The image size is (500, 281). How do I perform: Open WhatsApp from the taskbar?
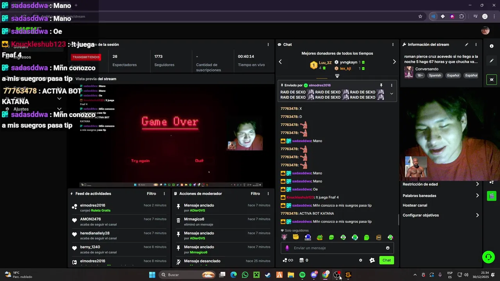coord(245,275)
